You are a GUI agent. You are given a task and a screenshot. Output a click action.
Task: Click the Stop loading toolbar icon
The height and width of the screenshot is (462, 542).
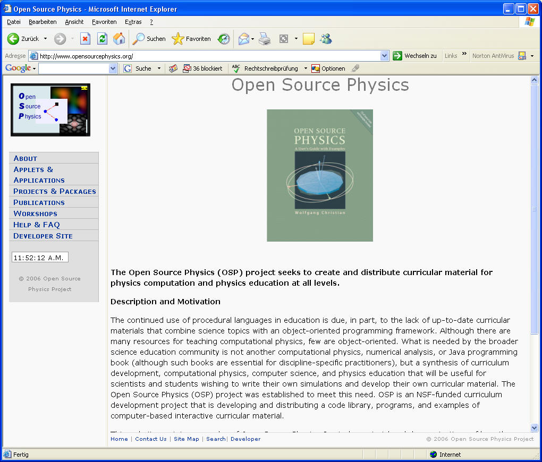click(85, 39)
